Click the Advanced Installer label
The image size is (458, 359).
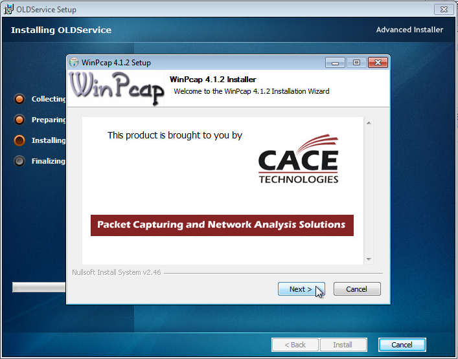tap(409, 30)
